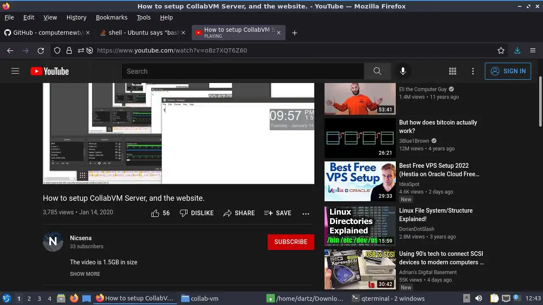The image size is (543, 305).
Task: Switch to /home/dartz/Downloads archive window
Action: [x=305, y=298]
